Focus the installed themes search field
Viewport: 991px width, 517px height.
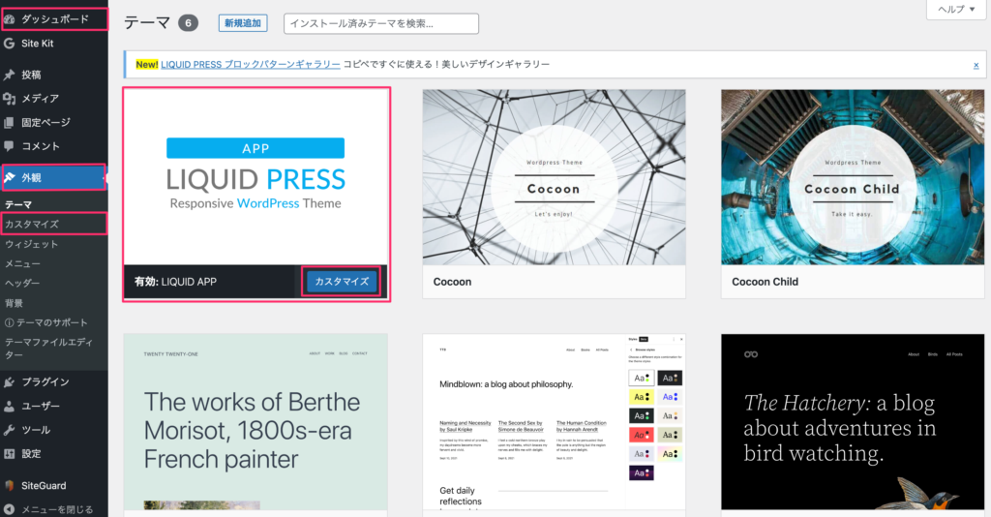tap(381, 23)
